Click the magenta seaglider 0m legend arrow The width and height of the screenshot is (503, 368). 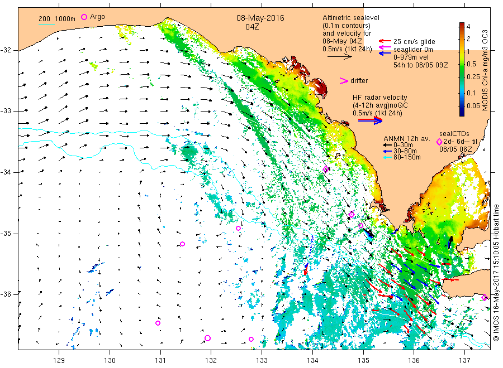tap(385, 47)
